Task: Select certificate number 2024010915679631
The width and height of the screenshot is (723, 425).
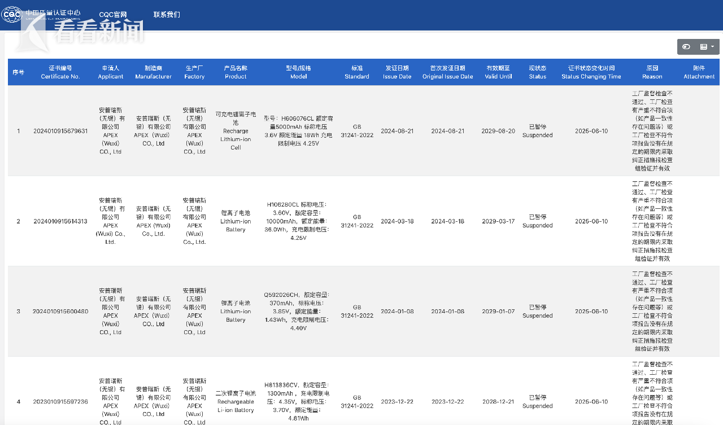Action: pos(60,131)
